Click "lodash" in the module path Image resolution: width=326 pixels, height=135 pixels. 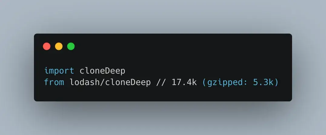coord(85,82)
